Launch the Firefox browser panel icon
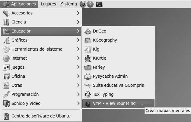Image resolution: width=191 pixels, height=122 pixels. (x=83, y=4)
